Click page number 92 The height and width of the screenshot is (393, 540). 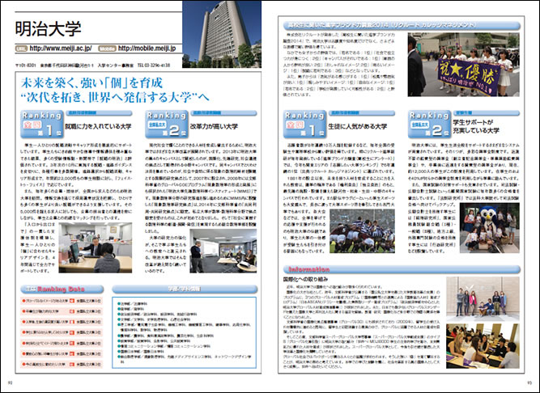click(x=11, y=382)
